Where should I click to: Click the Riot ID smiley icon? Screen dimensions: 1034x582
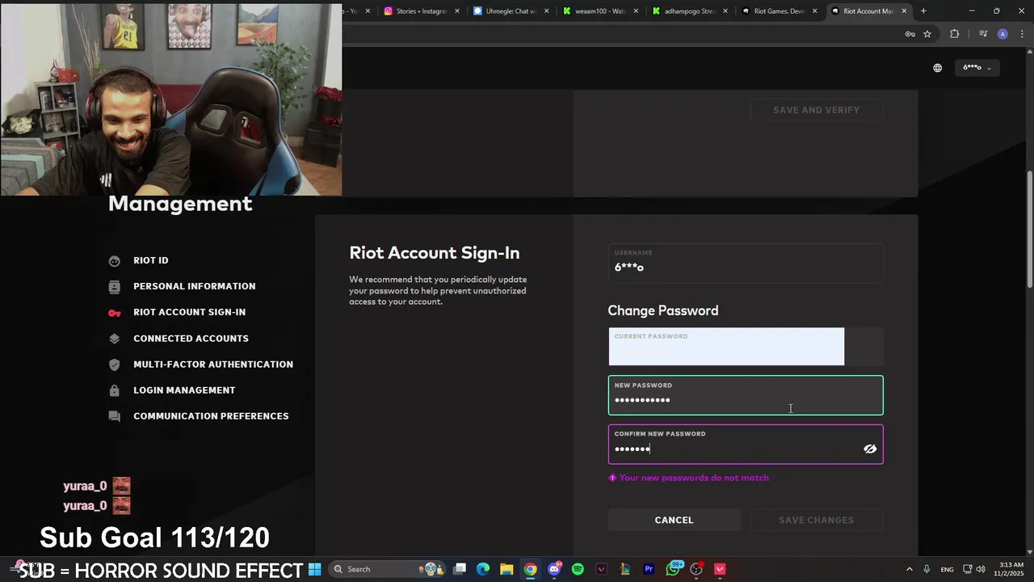pos(115,261)
